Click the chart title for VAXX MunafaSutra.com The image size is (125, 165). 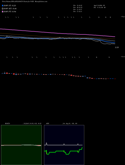pos(24,1)
